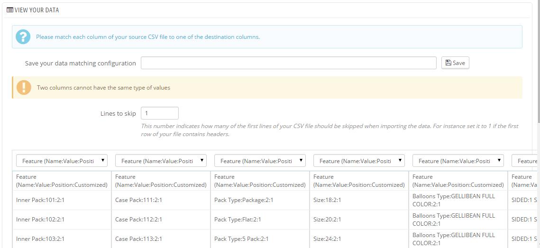Screen dimensions: 540x248
Task: Click the Size:18:2:1 cell
Action: point(327,200)
